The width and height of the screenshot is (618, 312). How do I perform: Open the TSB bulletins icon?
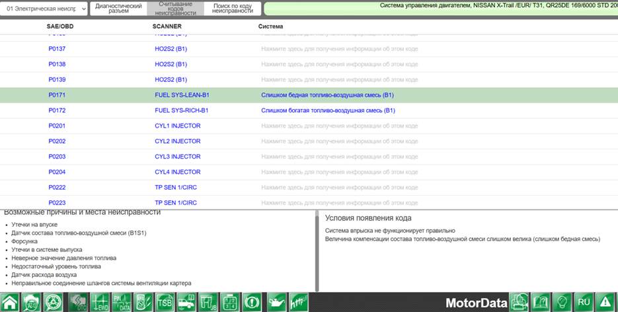pyautogui.click(x=165, y=302)
